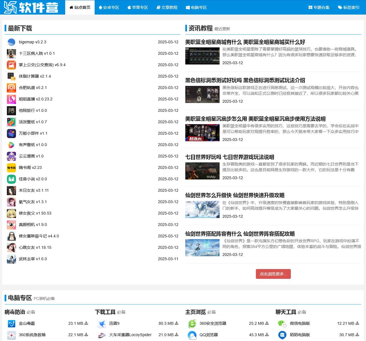This screenshot has width=366, height=341.
Task: Open 专题合集 in the top bar
Action: pyautogui.click(x=319, y=7)
